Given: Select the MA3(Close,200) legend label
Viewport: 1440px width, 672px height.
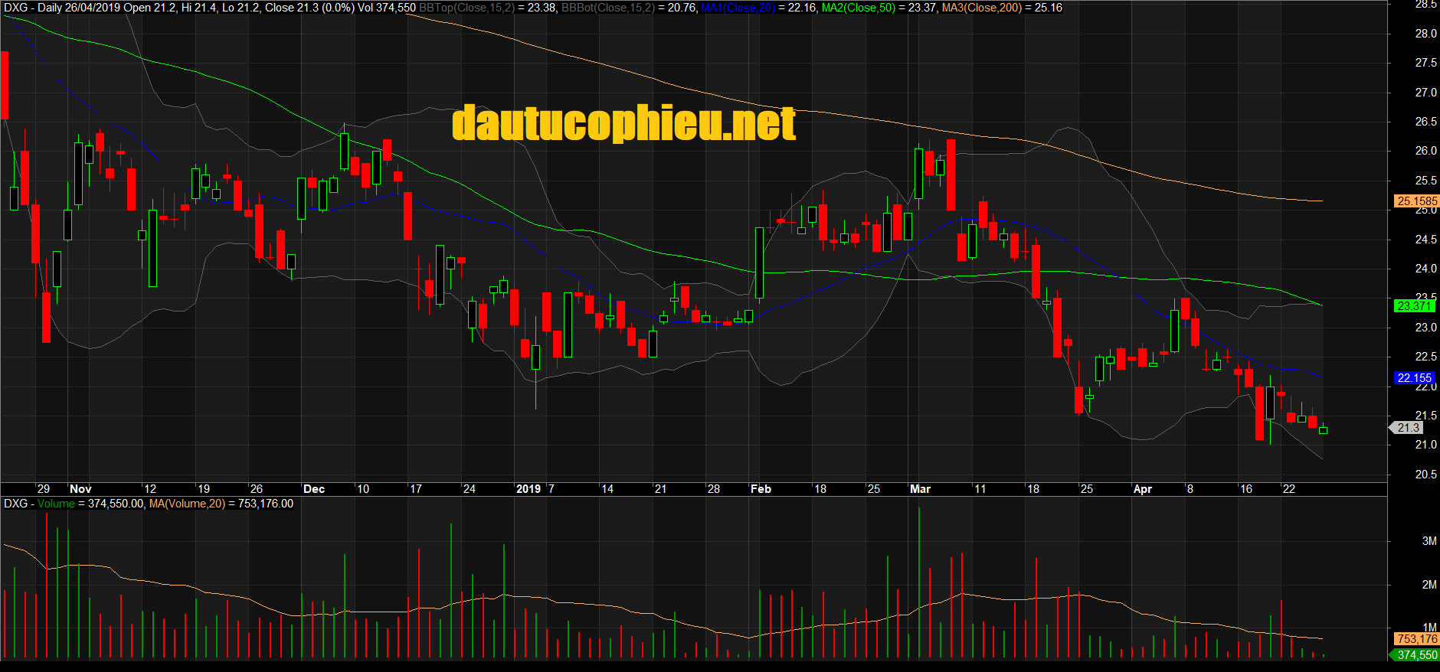Looking at the screenshot, I should click(981, 8).
